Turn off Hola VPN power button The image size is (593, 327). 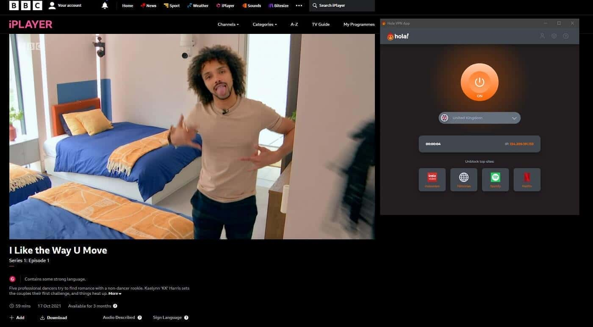point(479,82)
